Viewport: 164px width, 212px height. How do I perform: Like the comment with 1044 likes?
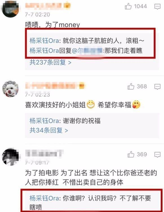128,6
